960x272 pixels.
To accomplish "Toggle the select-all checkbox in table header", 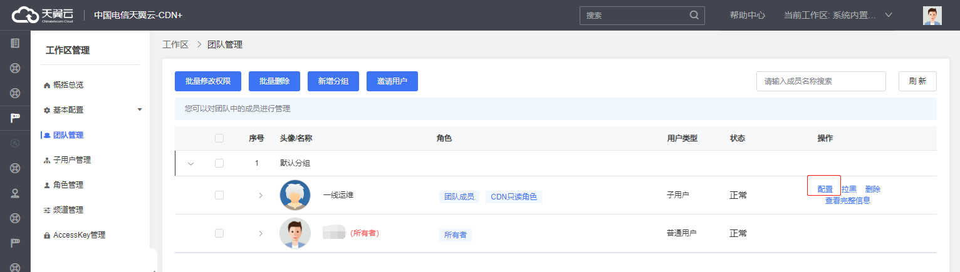I will point(219,138).
